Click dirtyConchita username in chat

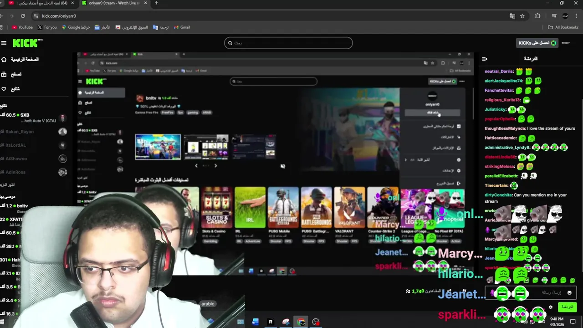[498, 195]
